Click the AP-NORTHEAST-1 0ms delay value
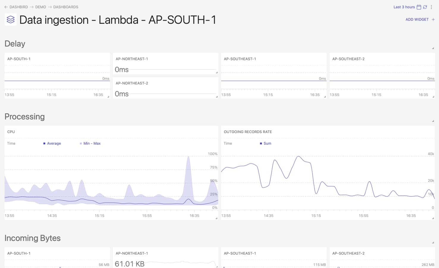The image size is (439, 268). pyautogui.click(x=122, y=70)
